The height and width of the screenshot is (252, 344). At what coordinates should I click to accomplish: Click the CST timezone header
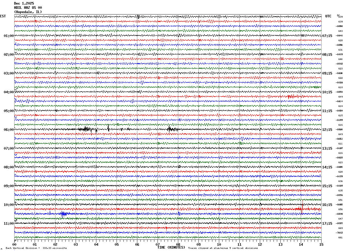tap(3, 16)
